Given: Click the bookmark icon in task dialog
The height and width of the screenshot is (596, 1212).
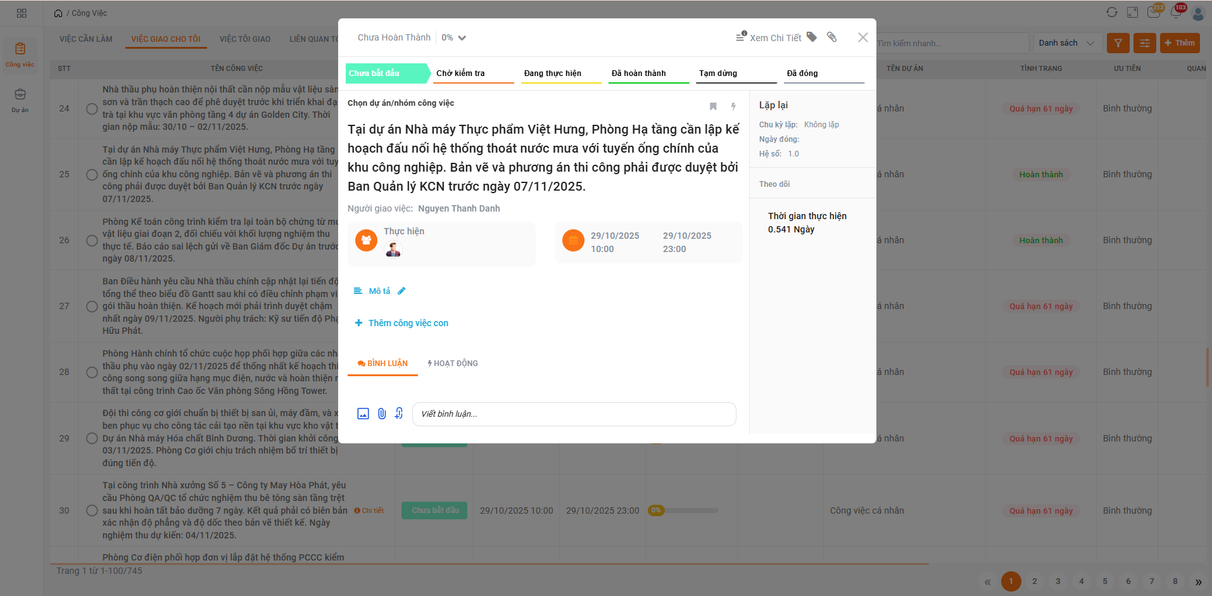Looking at the screenshot, I should (x=713, y=106).
